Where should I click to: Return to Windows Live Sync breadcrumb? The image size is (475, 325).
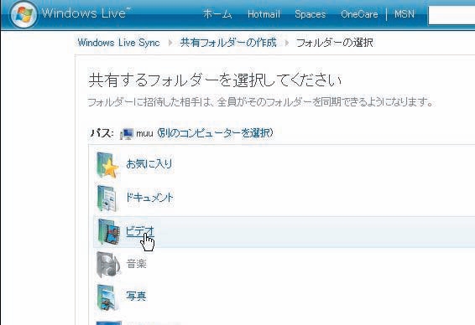point(119,43)
